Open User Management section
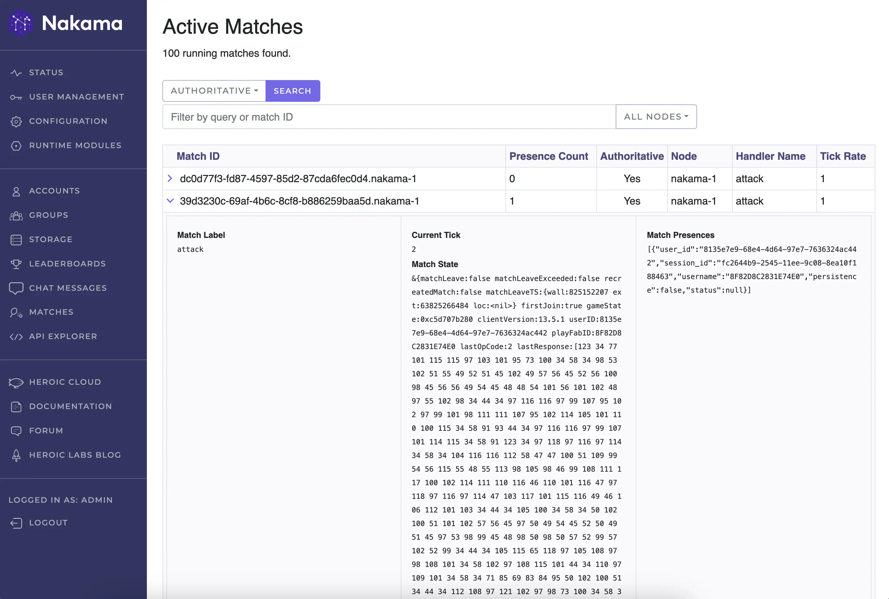This screenshot has width=889, height=599. 77,97
